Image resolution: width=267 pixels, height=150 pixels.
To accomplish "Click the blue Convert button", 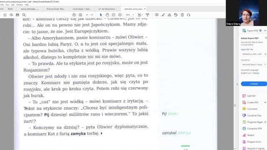I will tap(254, 84).
